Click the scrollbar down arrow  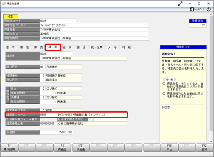(211, 141)
